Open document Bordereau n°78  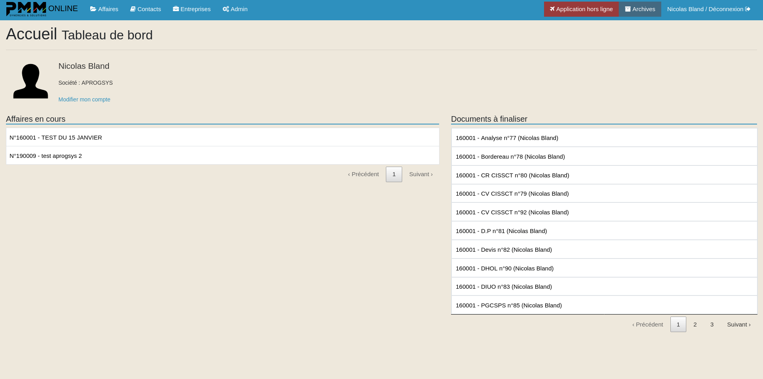(510, 157)
